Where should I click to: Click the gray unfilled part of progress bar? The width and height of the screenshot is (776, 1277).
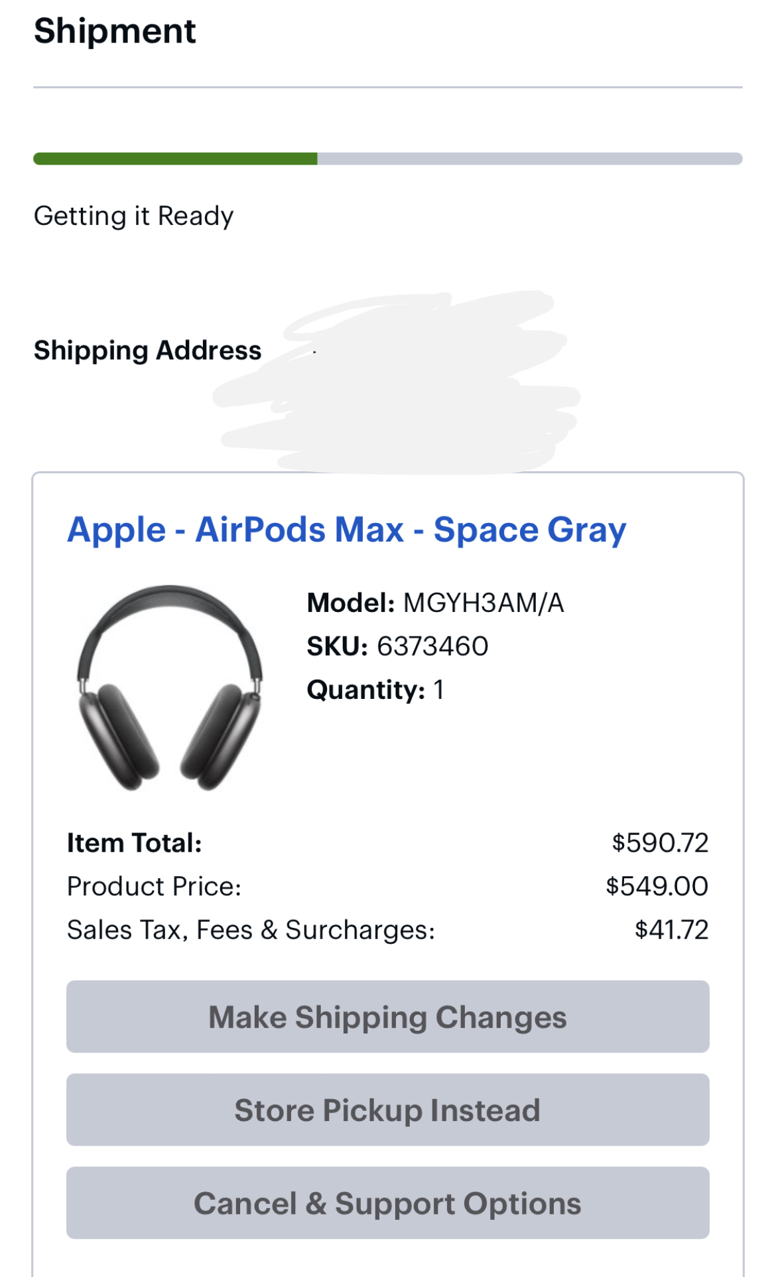tap(529, 159)
